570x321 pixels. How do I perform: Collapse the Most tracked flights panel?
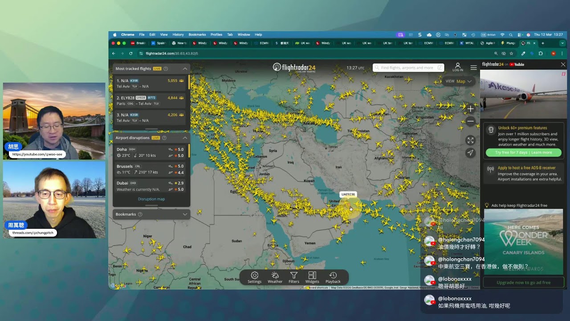tap(185, 69)
